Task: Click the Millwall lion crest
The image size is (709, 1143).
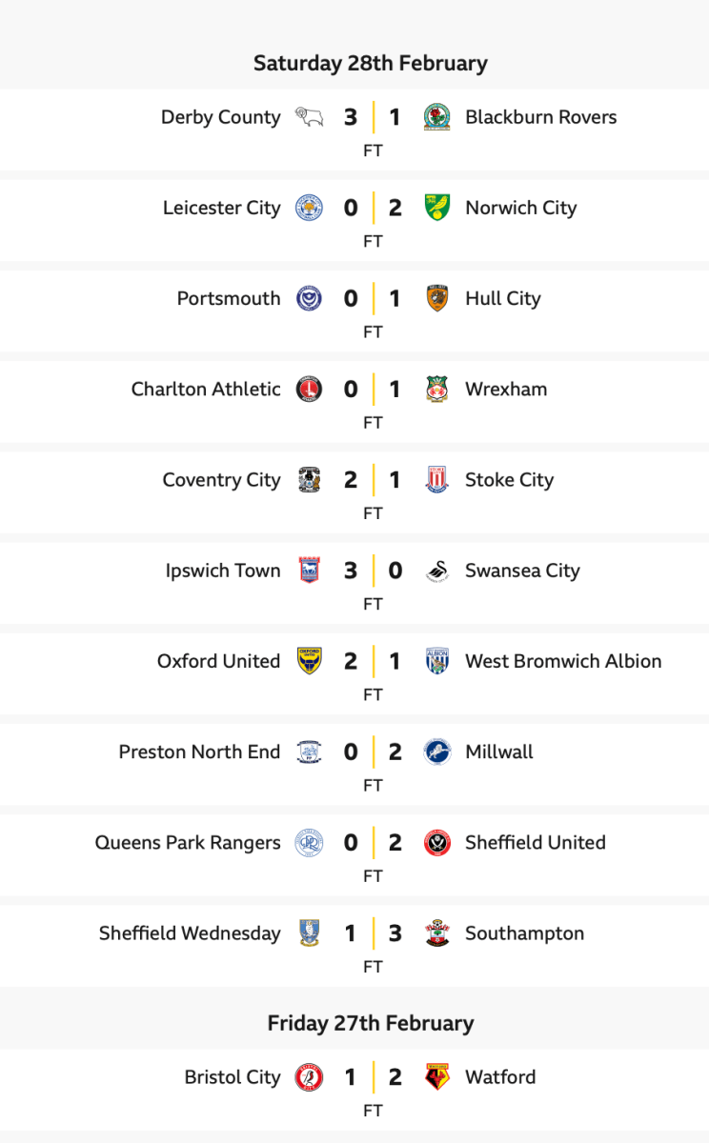Action: coord(437,752)
